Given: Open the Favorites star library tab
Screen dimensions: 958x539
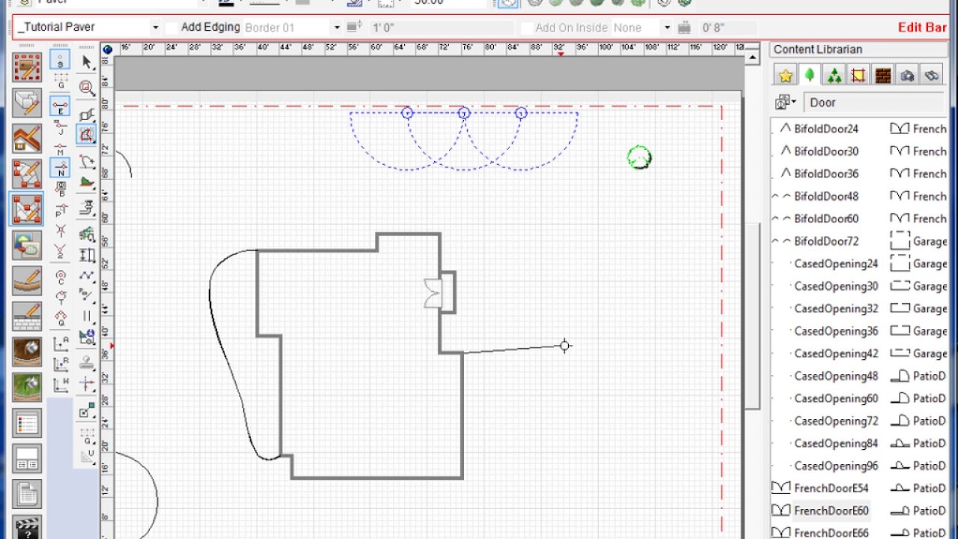Looking at the screenshot, I should [785, 75].
